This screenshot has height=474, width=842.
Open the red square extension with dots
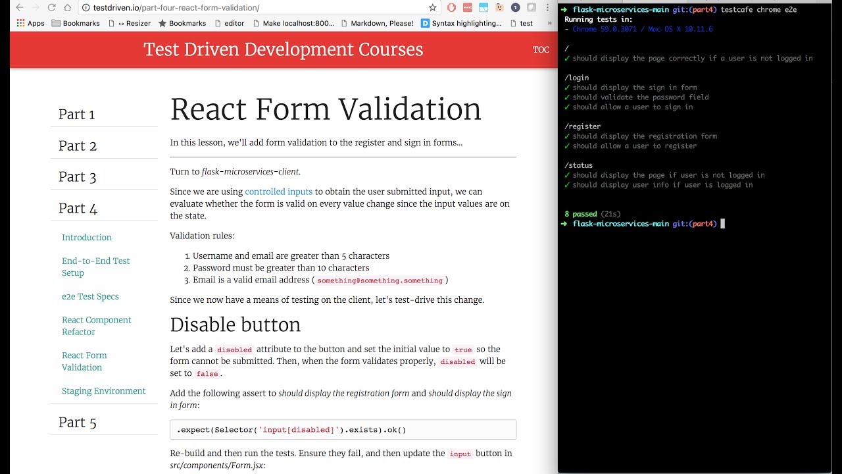[x=467, y=8]
